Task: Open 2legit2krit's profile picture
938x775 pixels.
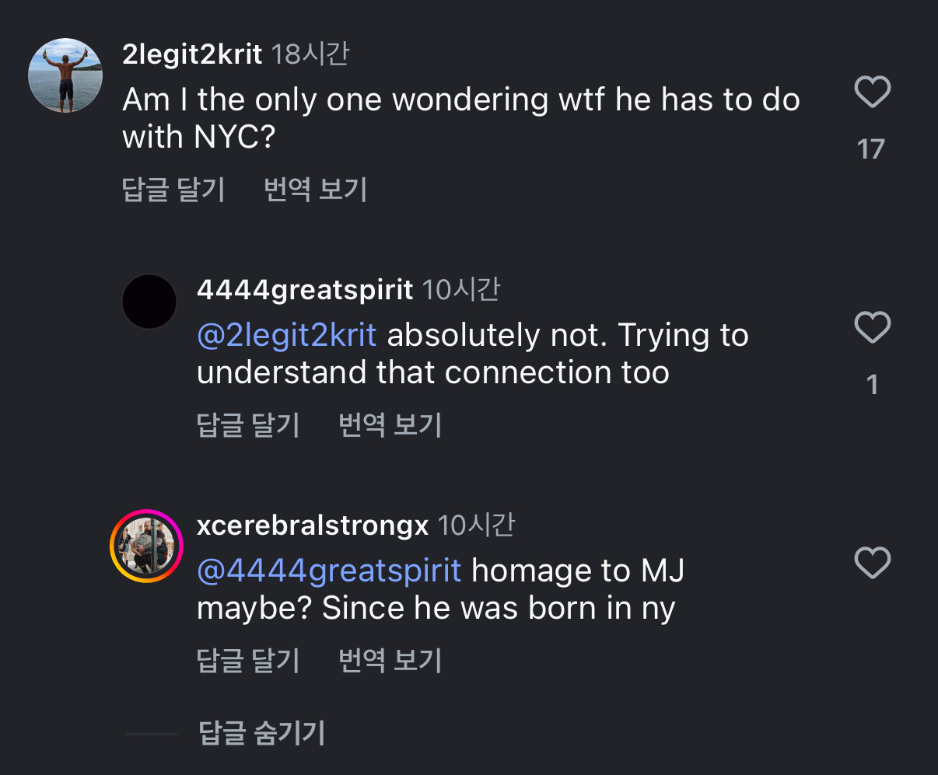Action: [x=65, y=75]
